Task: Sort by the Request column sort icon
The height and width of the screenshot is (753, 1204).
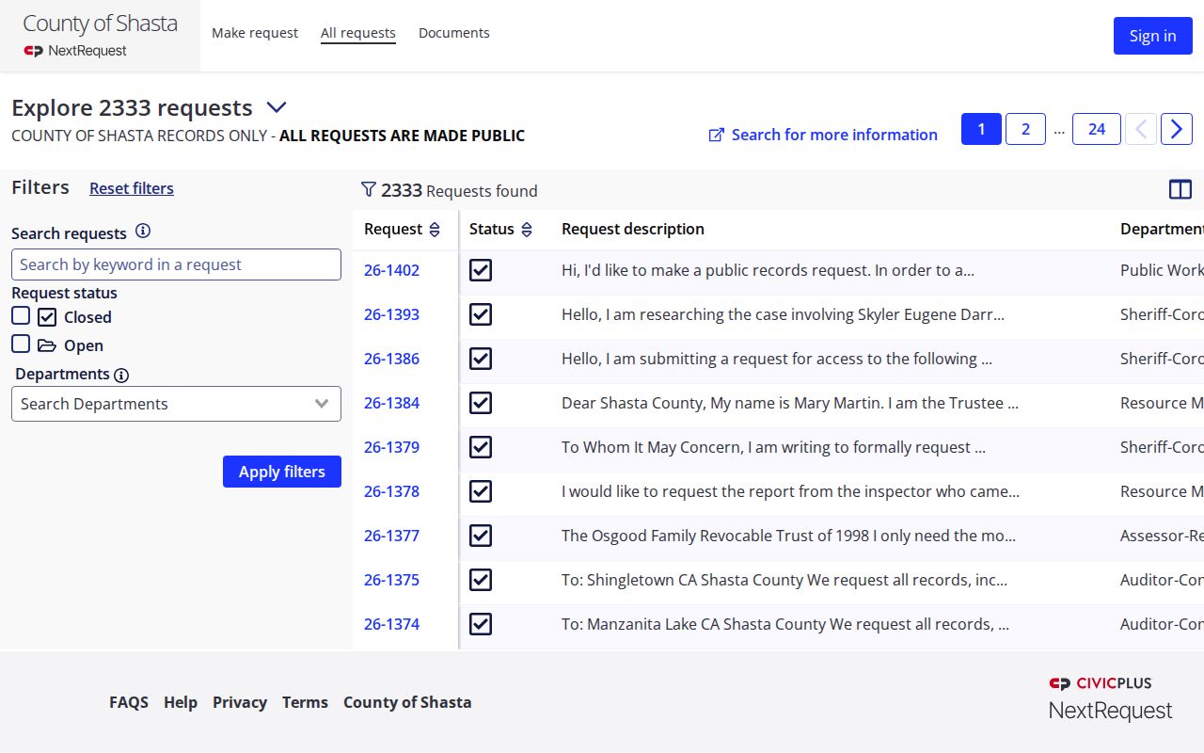Action: click(x=435, y=229)
